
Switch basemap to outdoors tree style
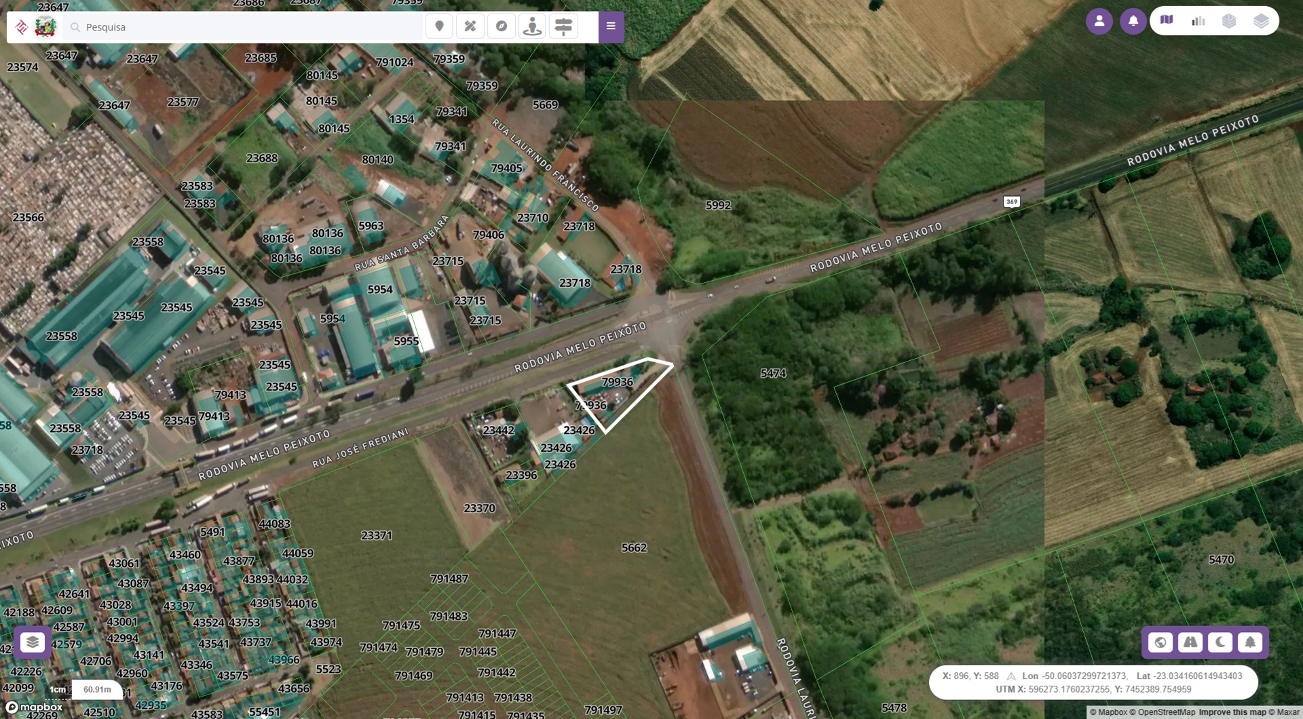click(1250, 642)
